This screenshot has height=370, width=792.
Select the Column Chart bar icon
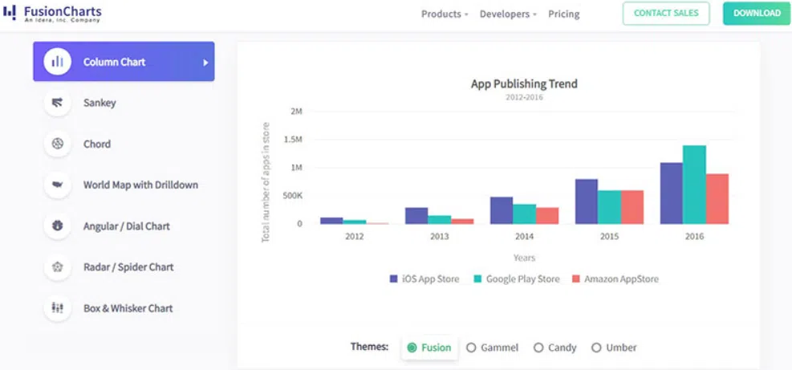pyautogui.click(x=58, y=62)
